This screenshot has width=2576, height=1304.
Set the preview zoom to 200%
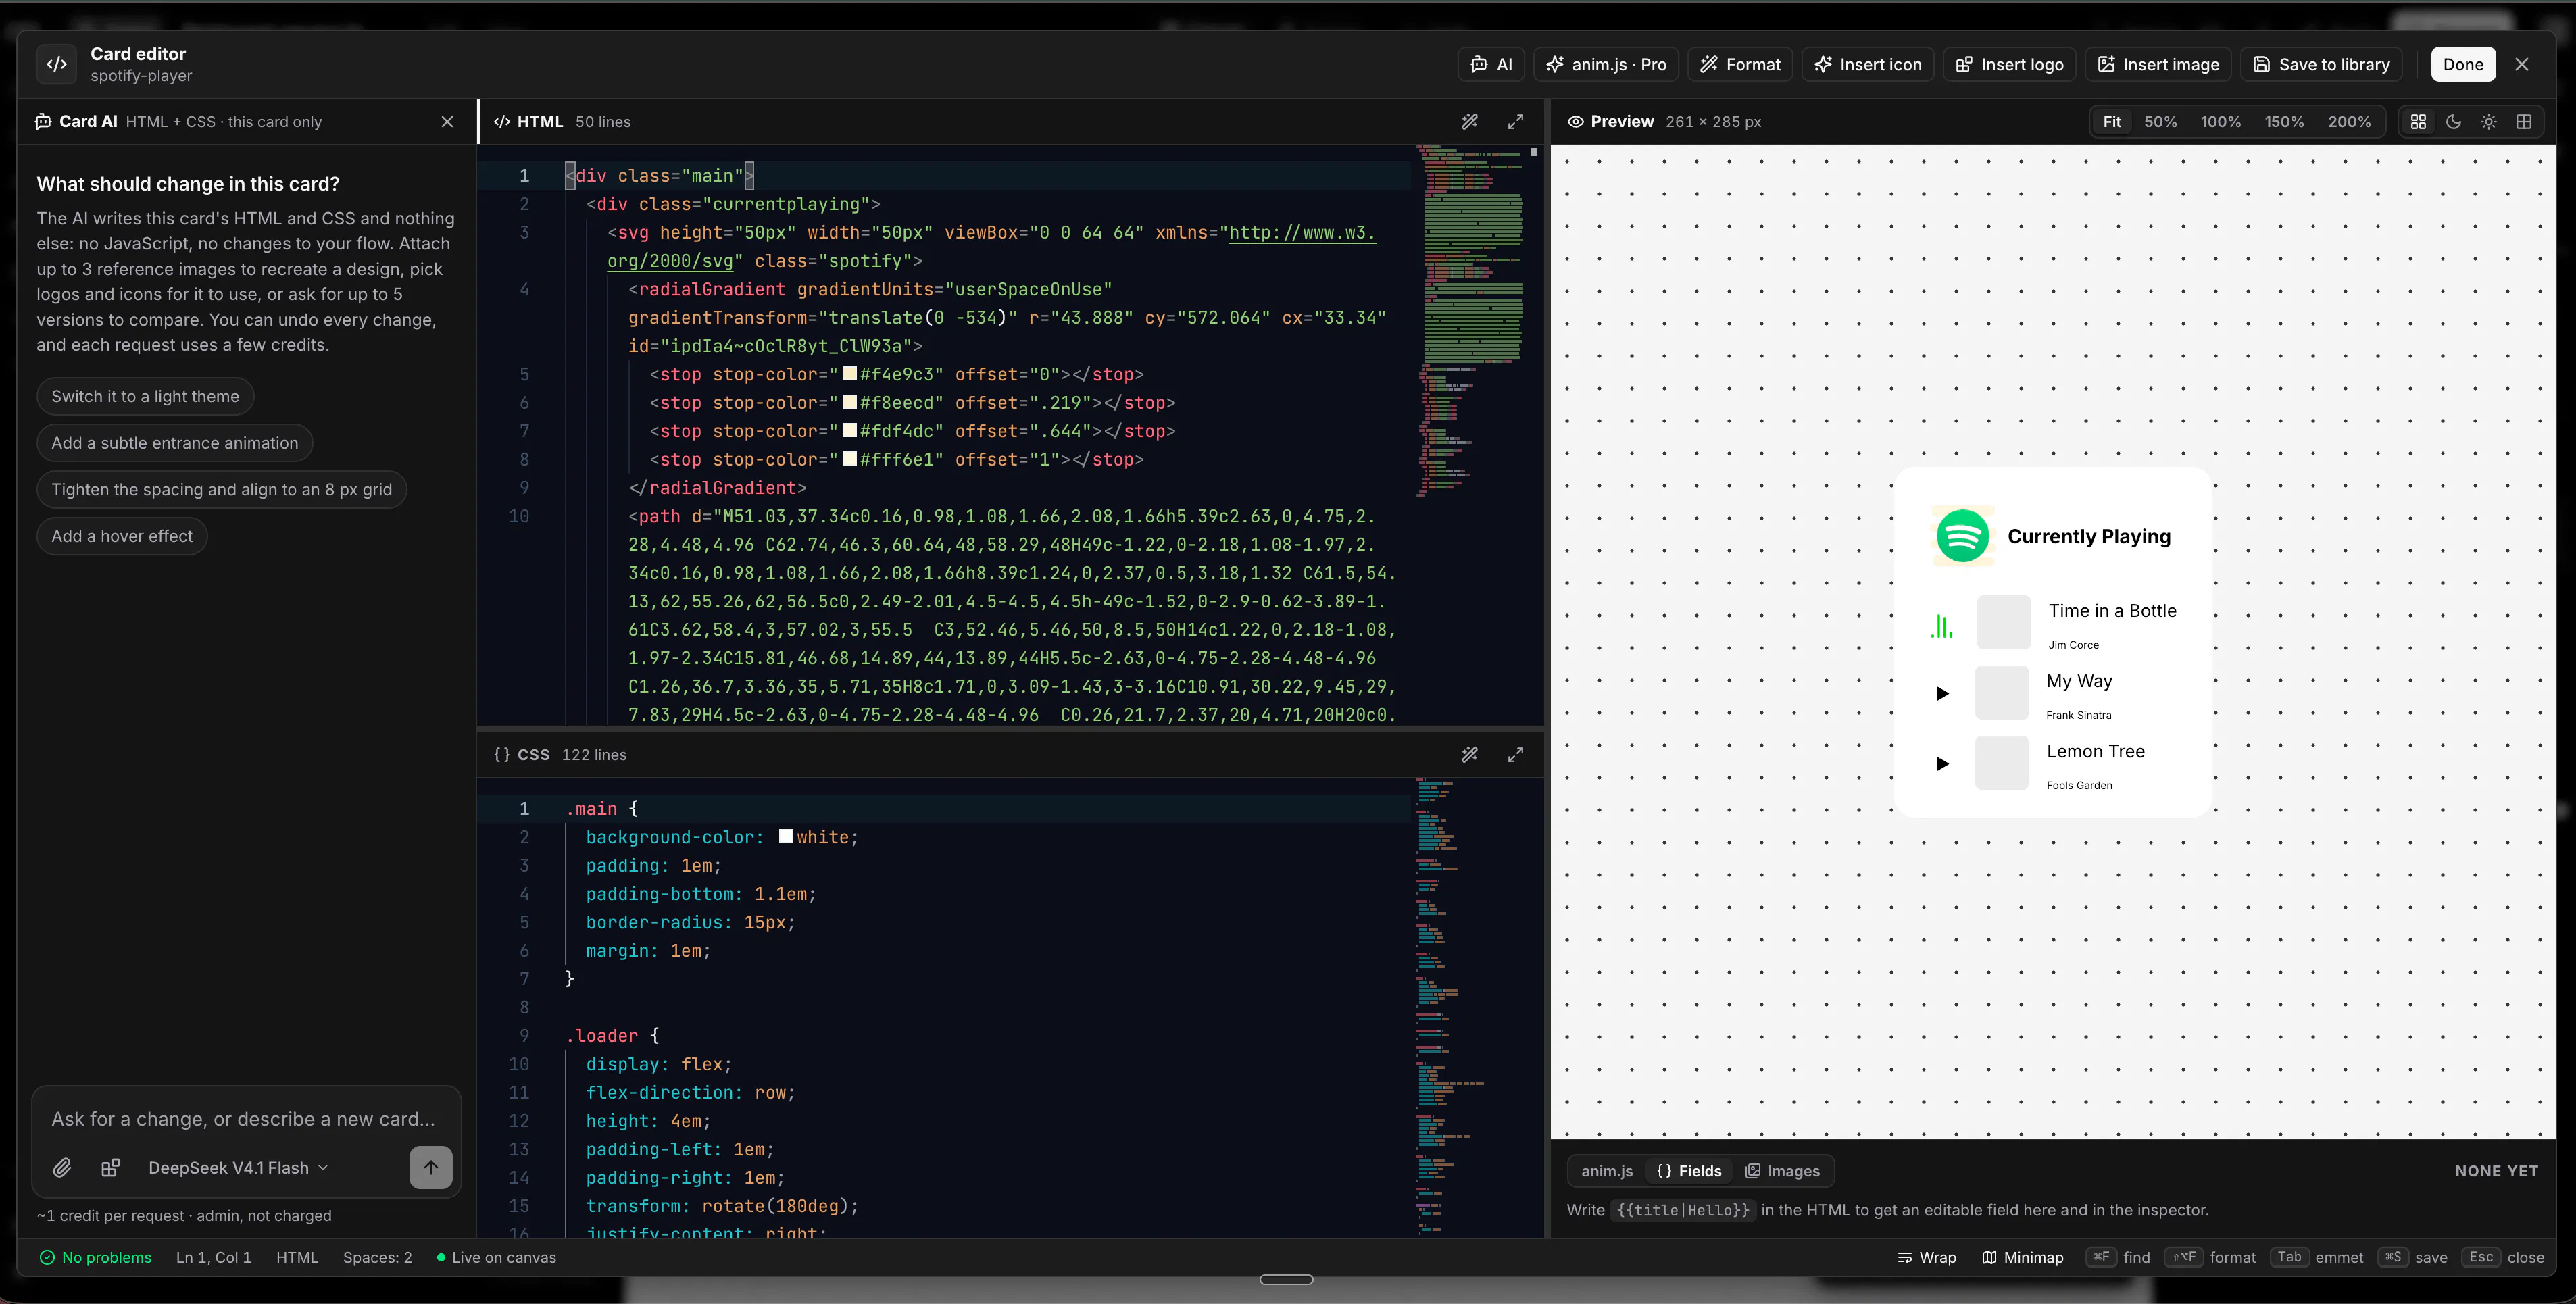click(x=2349, y=121)
